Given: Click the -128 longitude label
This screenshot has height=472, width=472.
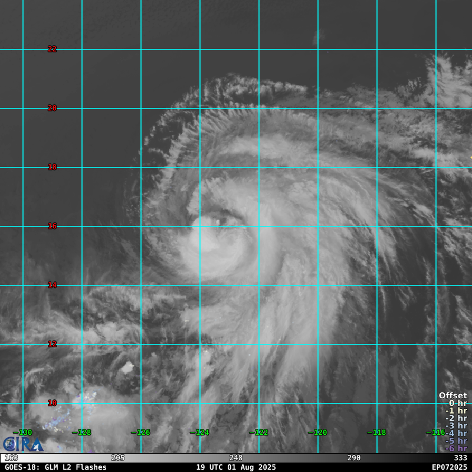Looking at the screenshot, I should [81, 432].
